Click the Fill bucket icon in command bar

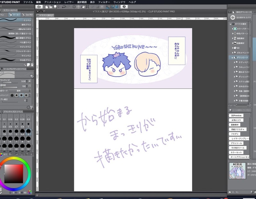(x=83, y=7)
